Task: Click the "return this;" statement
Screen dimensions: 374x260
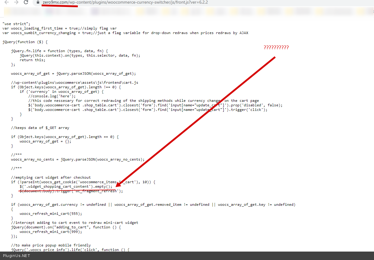Action: coord(33,60)
